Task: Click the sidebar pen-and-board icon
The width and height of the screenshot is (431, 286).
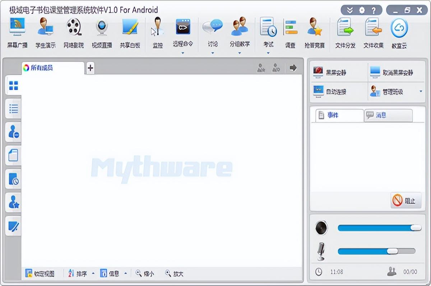Action: click(x=14, y=226)
